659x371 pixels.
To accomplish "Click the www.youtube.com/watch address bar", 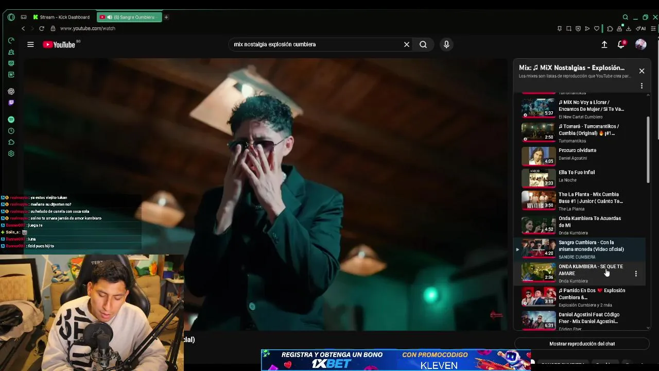I will pos(88,28).
